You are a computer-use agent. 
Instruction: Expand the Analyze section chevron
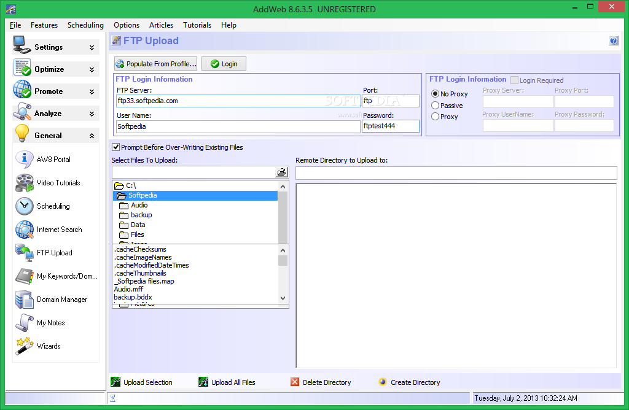click(92, 114)
